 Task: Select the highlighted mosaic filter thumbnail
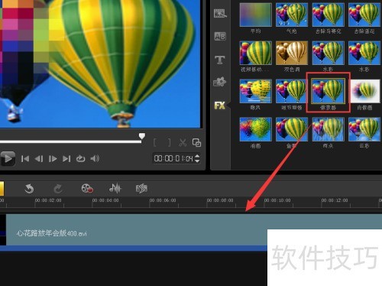pos(329,91)
